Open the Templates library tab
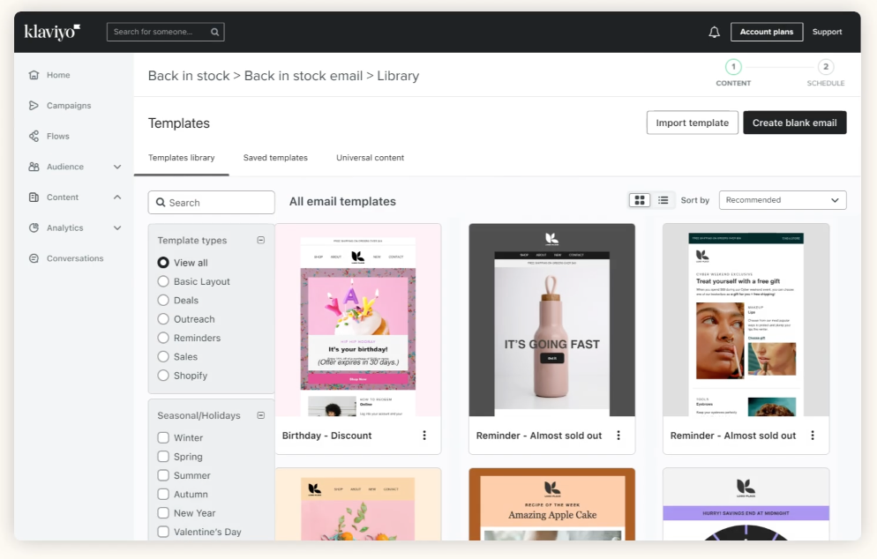The height and width of the screenshot is (559, 877). point(181,158)
